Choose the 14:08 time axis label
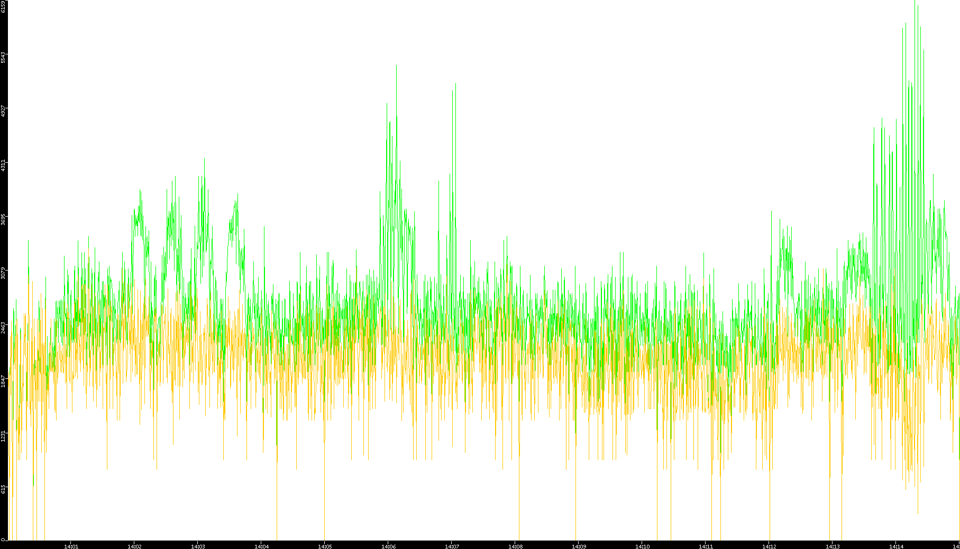This screenshot has height=549, width=960. point(515,546)
